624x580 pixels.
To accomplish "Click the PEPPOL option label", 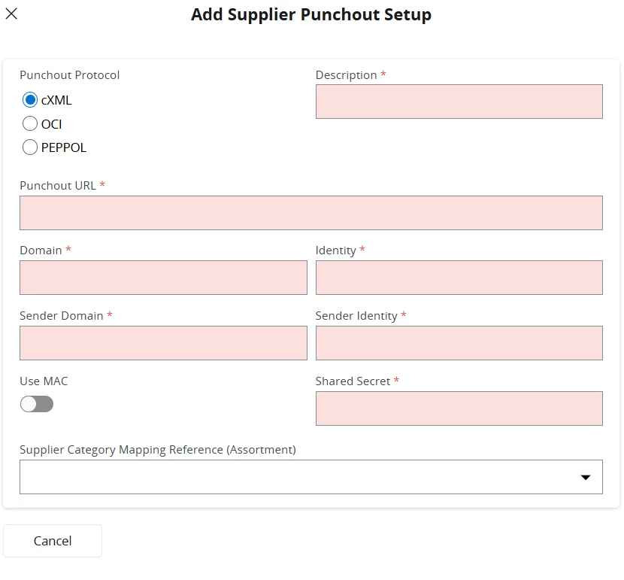I will click(64, 147).
